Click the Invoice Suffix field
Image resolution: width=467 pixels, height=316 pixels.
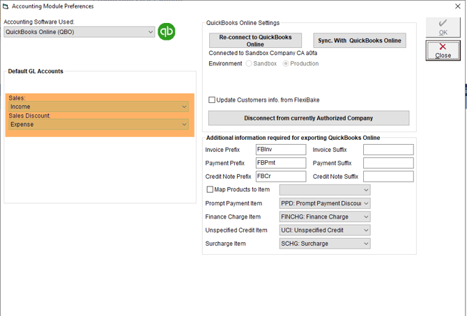point(388,150)
